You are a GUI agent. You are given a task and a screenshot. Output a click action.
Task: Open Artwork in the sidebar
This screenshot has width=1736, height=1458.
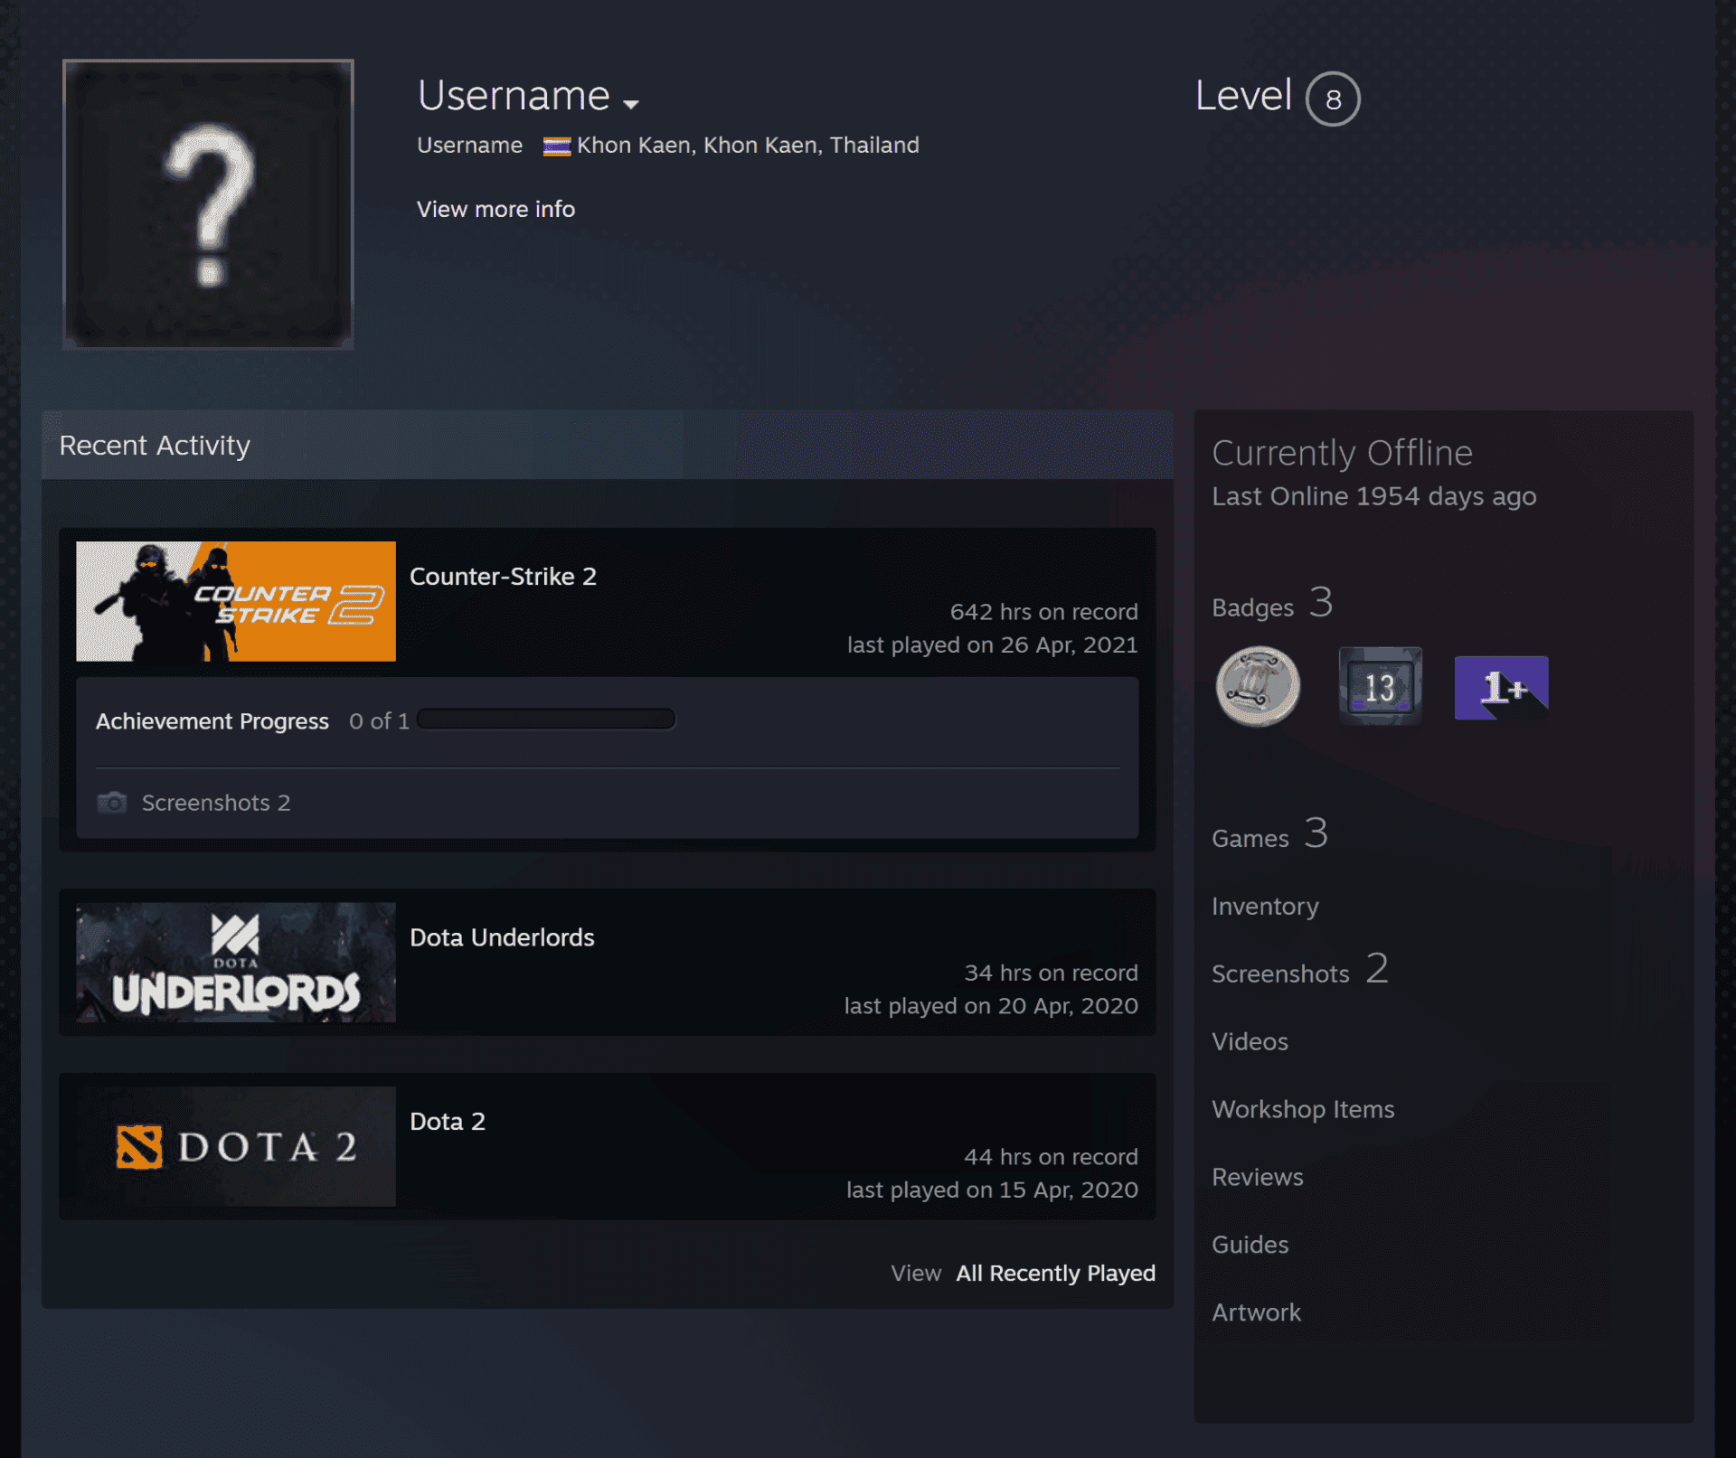click(1256, 1313)
